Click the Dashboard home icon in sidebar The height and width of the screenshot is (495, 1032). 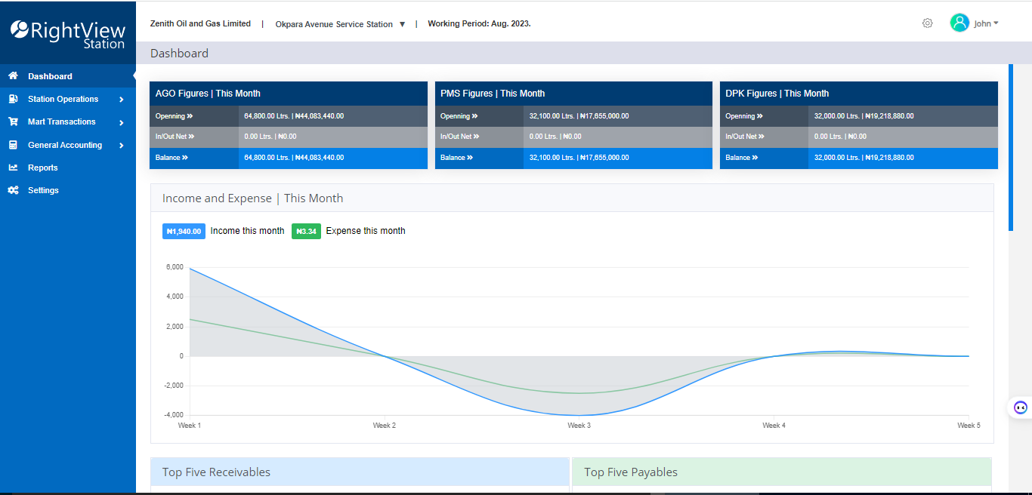13,76
